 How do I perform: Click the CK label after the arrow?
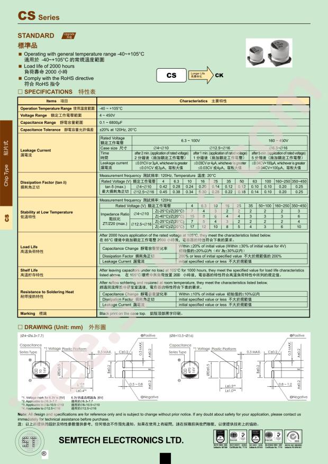[218, 76]
